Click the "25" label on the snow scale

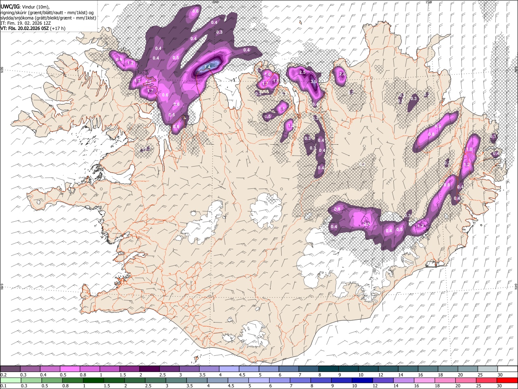coord(480,375)
